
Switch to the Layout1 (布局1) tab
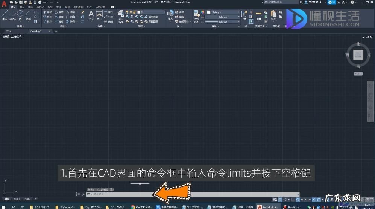pyautogui.click(x=17, y=199)
